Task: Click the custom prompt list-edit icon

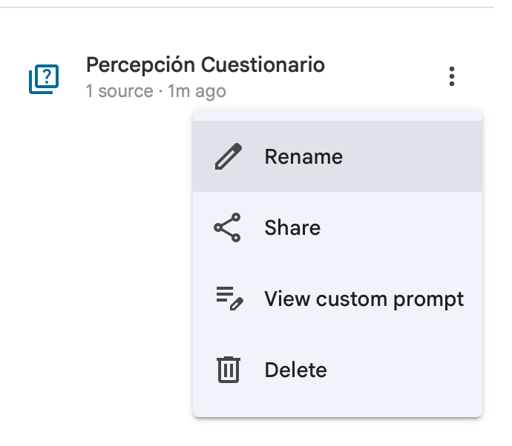Action: click(x=229, y=299)
